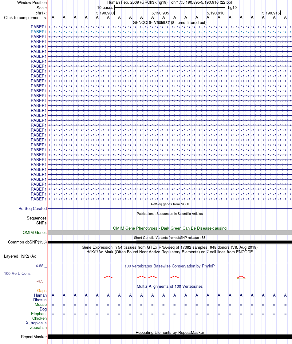The height and width of the screenshot is (344, 292).
Task: Click the orange 'Gaps' alignment label
Action: point(42,291)
